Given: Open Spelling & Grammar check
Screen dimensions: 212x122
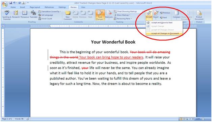Looking at the screenshot, I should [7, 15].
